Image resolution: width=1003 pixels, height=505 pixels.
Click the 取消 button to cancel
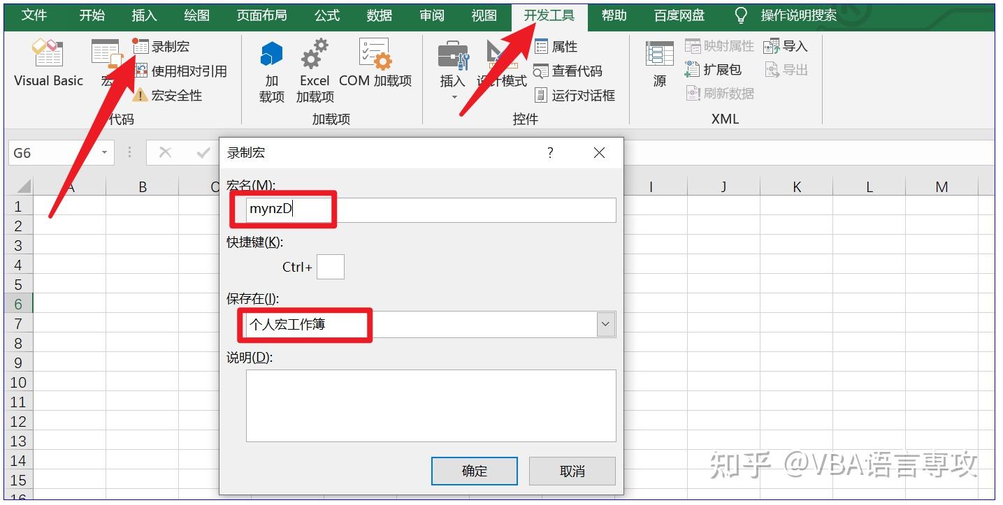(x=572, y=471)
